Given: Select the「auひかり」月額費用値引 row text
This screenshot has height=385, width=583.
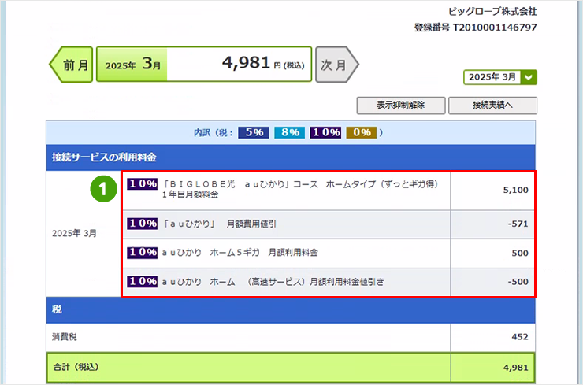Looking at the screenshot, I should (x=220, y=224).
